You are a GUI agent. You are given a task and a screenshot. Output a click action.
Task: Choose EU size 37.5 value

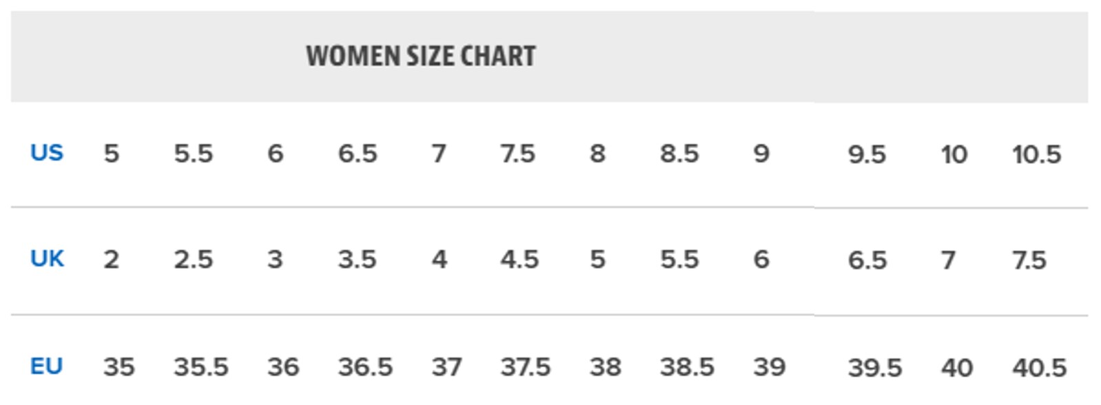526,367
